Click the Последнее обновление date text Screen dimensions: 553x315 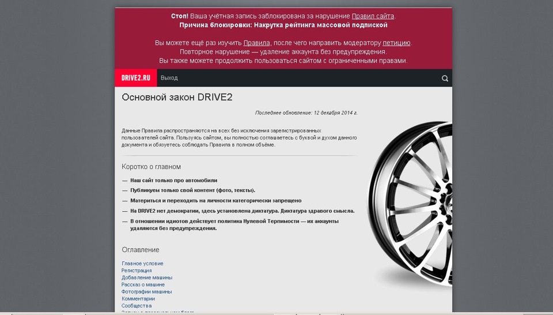(x=306, y=113)
